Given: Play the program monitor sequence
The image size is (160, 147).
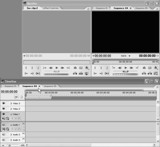Looking at the screenshot, I should [125, 68].
